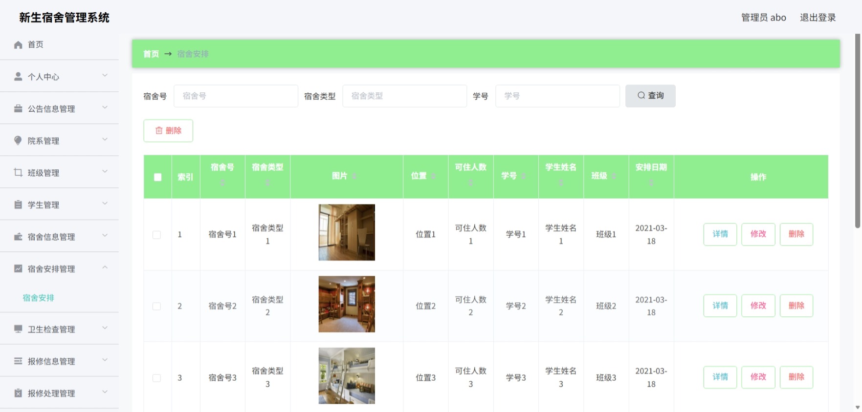Click the sort icon under 安排日期 header
This screenshot has width=862, height=412.
pyautogui.click(x=651, y=183)
